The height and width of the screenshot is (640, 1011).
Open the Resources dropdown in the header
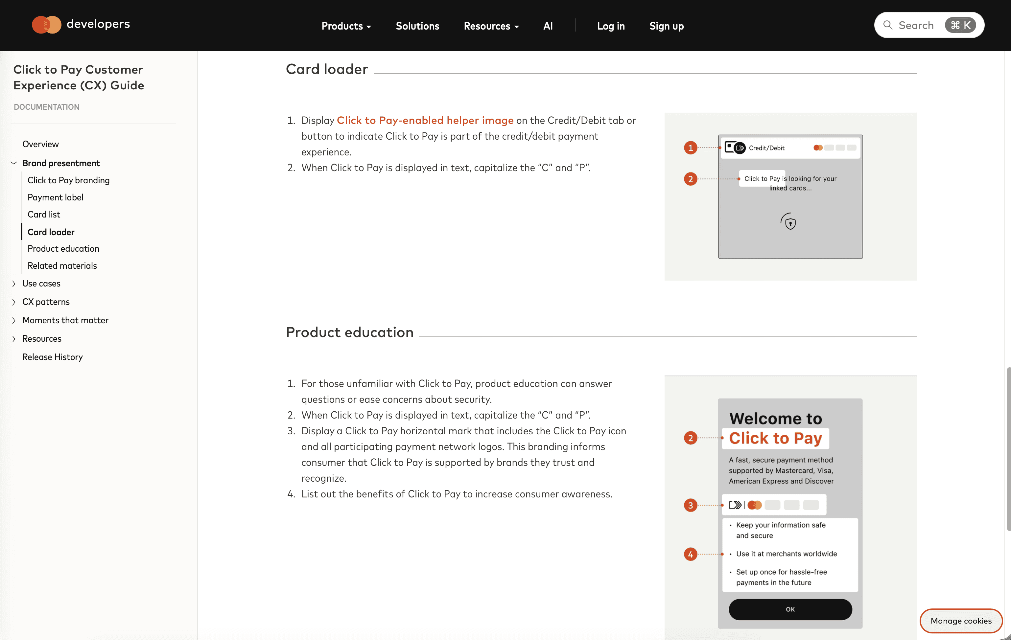(491, 26)
